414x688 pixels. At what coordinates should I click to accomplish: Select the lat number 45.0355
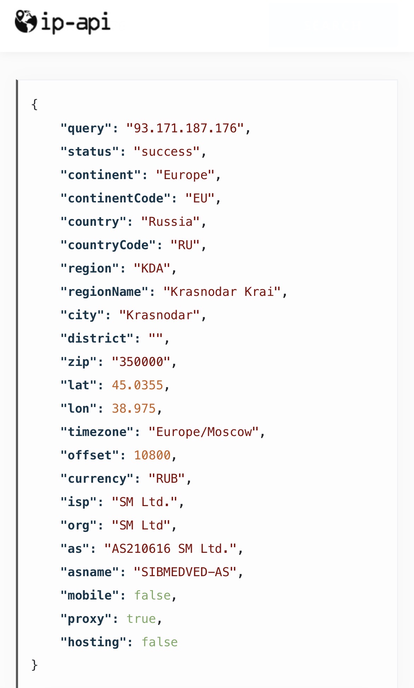click(138, 385)
